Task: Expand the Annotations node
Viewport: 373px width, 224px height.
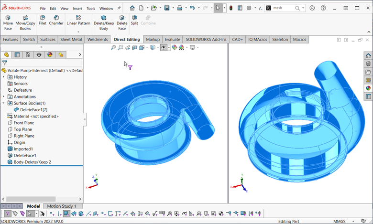Action: click(x=3, y=96)
